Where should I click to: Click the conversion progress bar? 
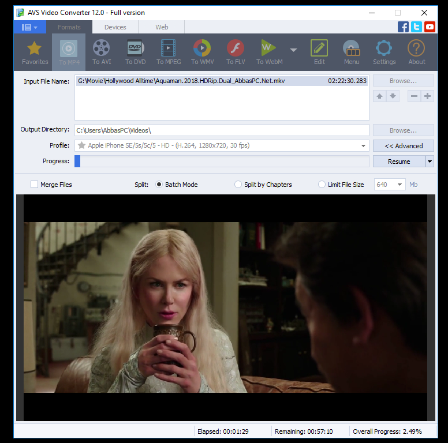pos(222,162)
